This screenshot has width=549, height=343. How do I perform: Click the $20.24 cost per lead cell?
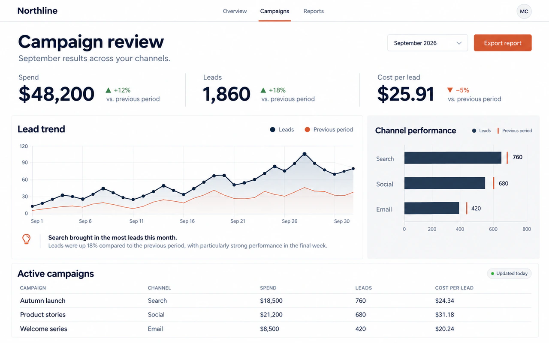(444, 329)
